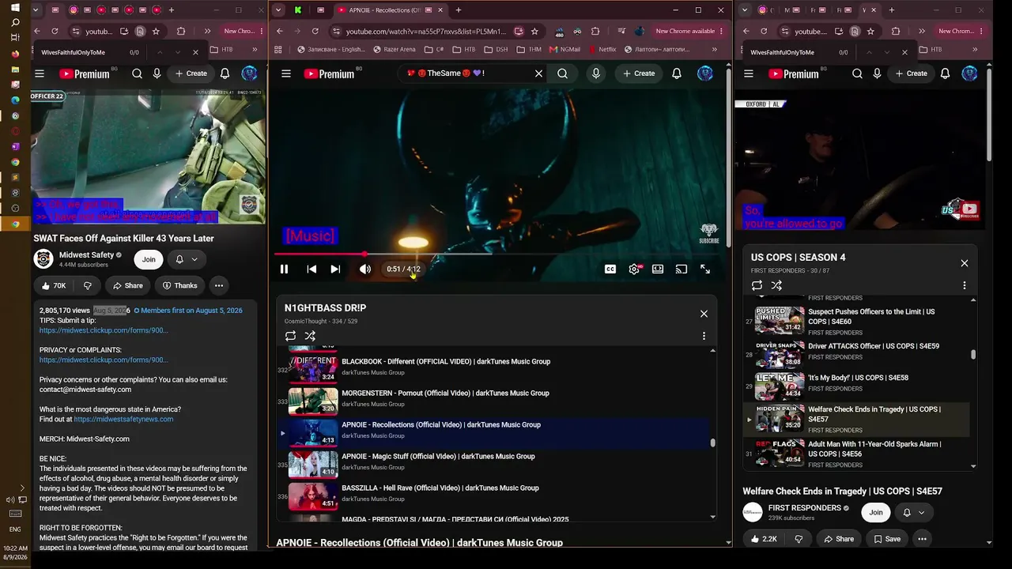This screenshot has height=569, width=1012.
Task: Dislike the Welfare Check Ends in Tragedy video
Action: (799, 539)
